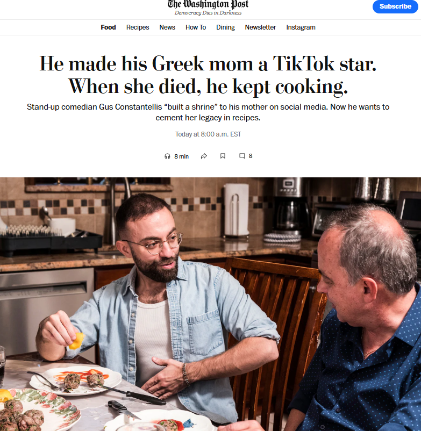Click the comment count 8
The height and width of the screenshot is (431, 421).
point(251,156)
